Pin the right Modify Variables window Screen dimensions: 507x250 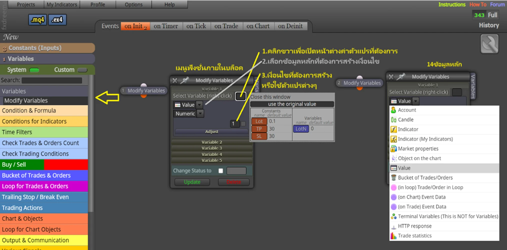tap(401, 77)
